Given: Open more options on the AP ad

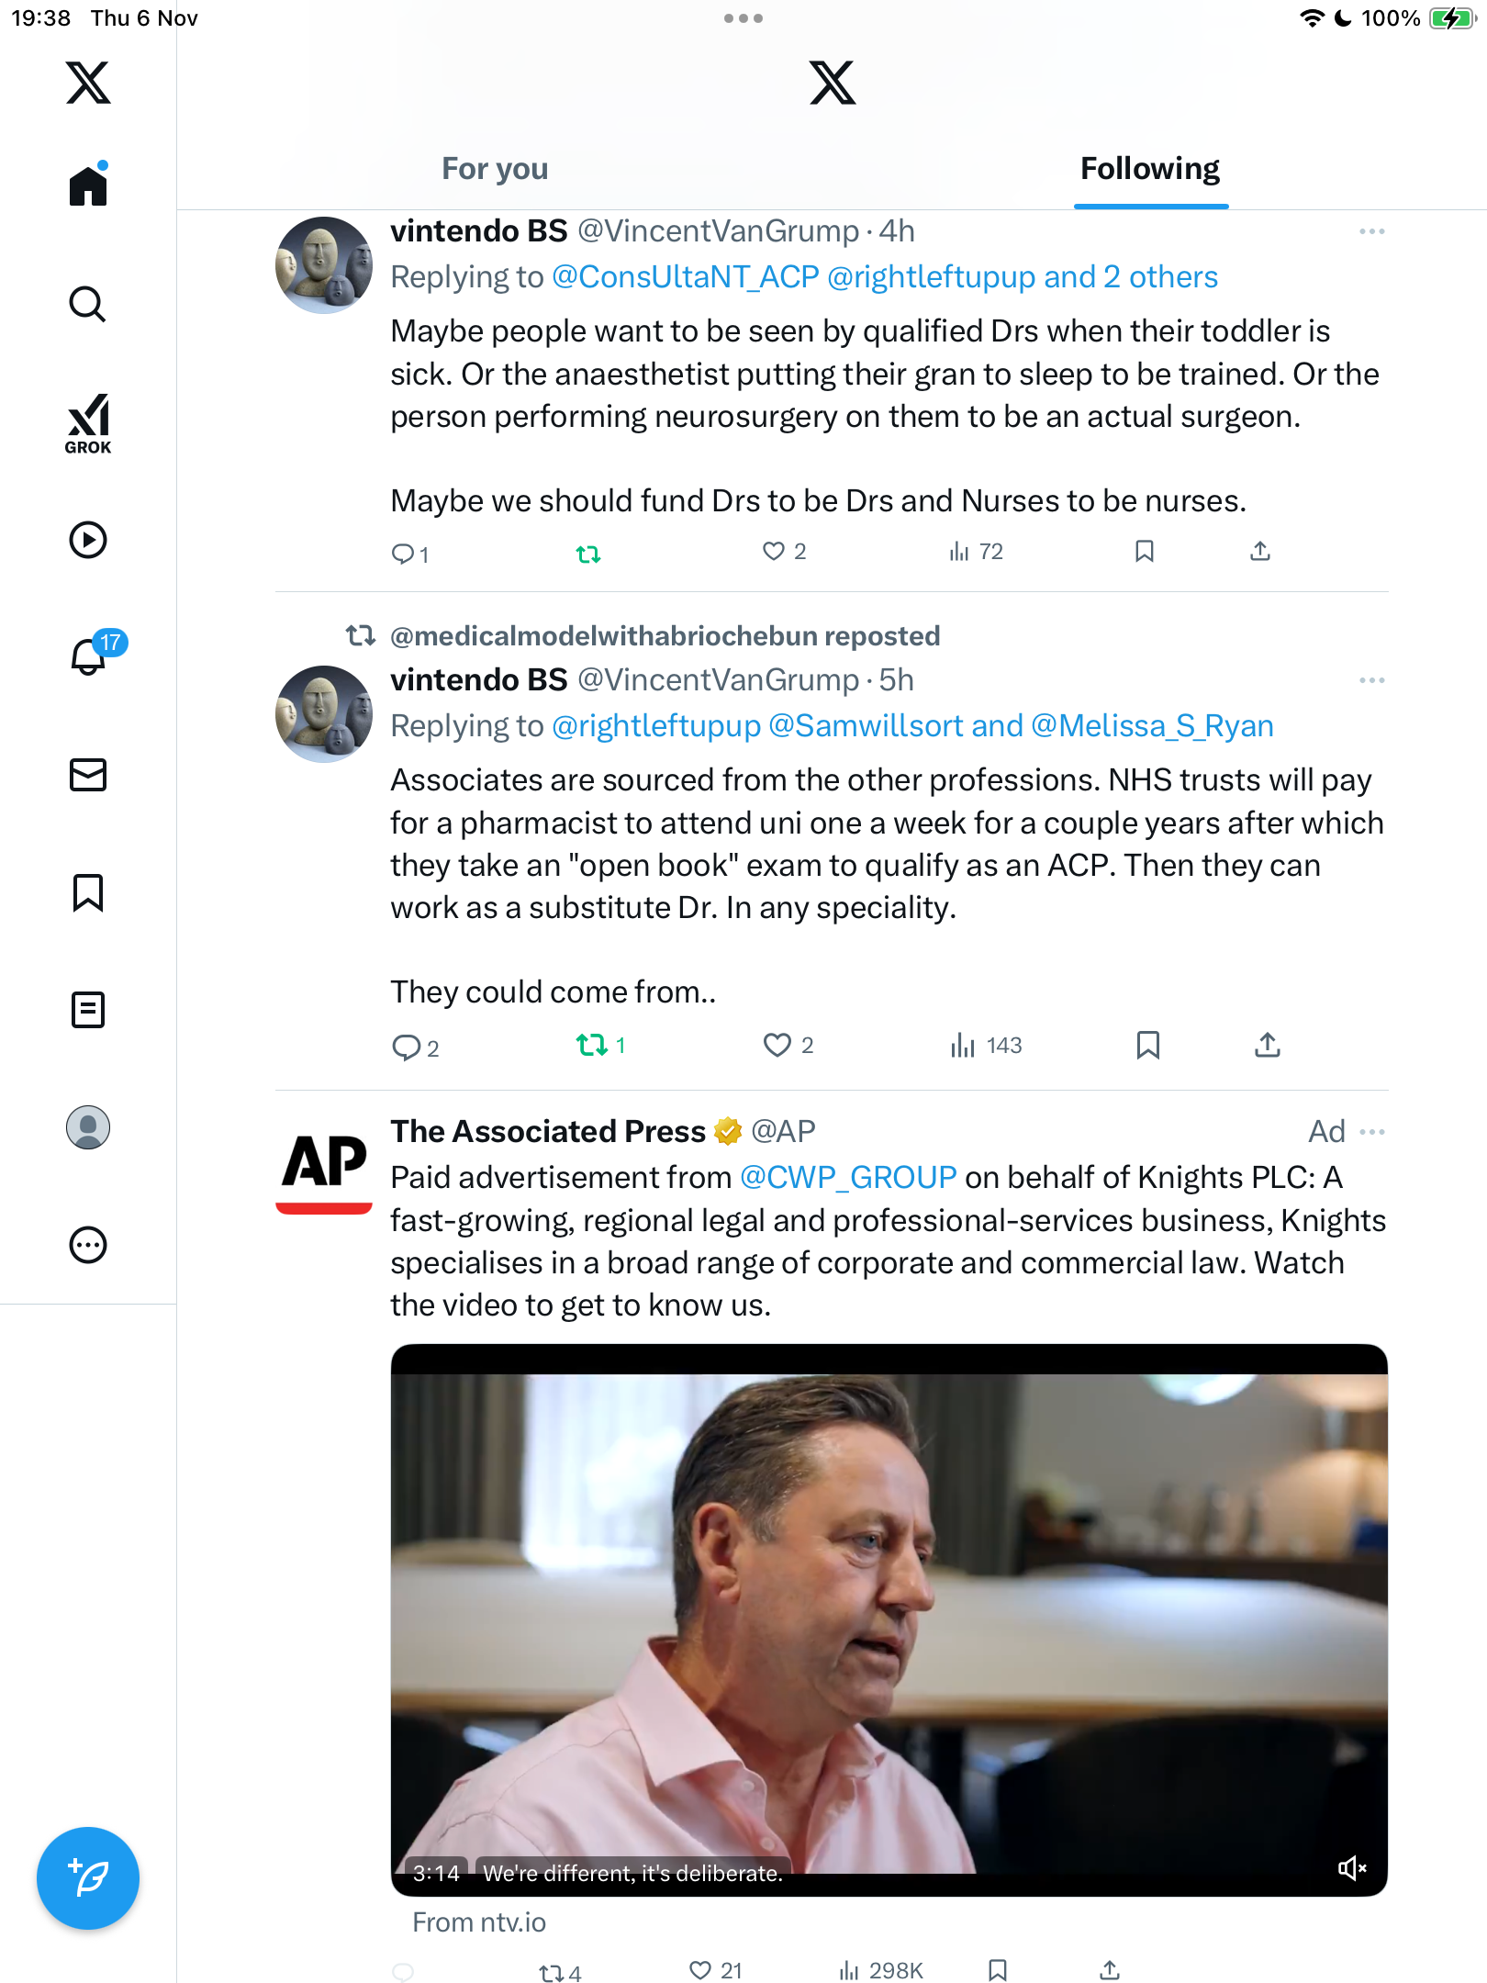Looking at the screenshot, I should point(1371,1132).
